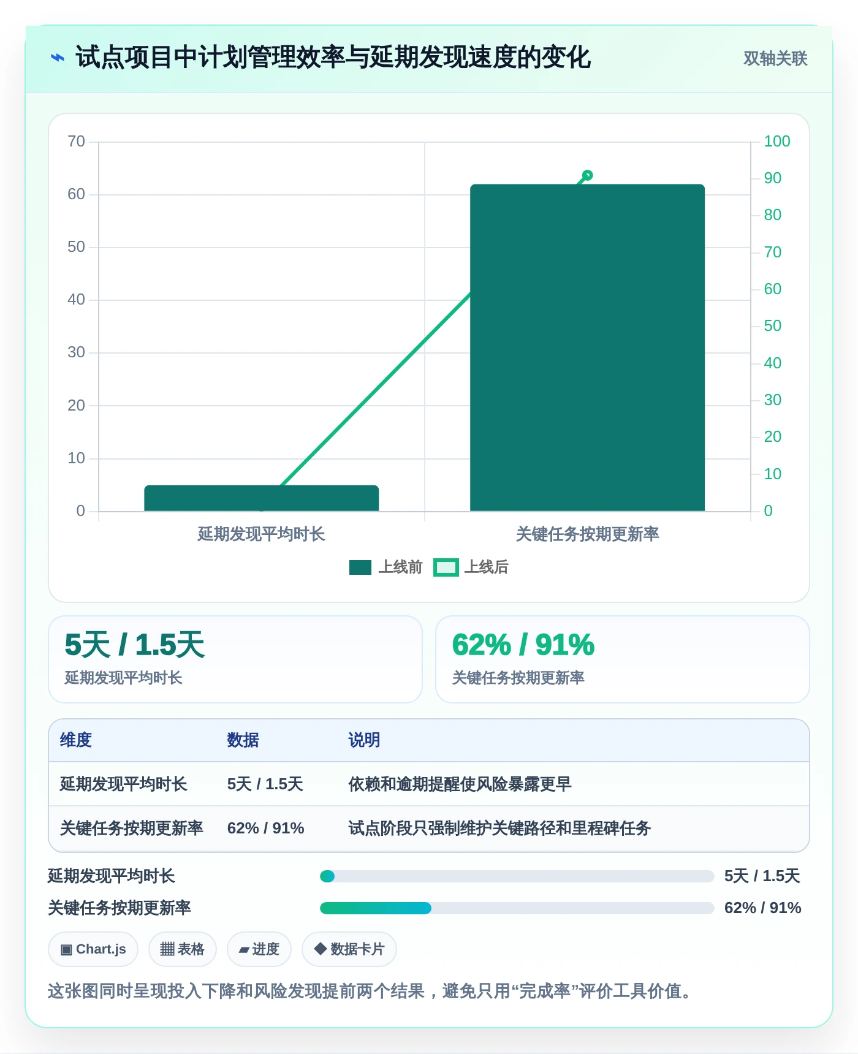858x1054 pixels.
Task: Click table cell 5天 / 1.5天
Action: point(265,784)
